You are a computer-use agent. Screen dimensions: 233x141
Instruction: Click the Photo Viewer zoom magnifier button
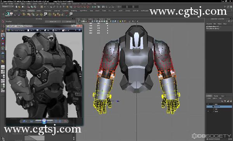(x=24, y=121)
